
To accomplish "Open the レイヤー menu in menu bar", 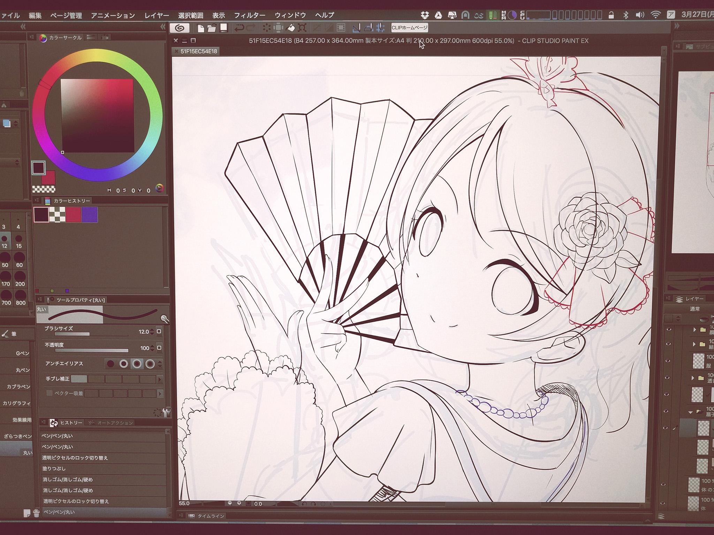I will point(157,16).
